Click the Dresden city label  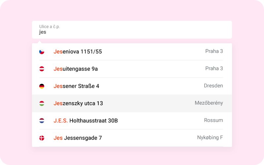(213, 86)
